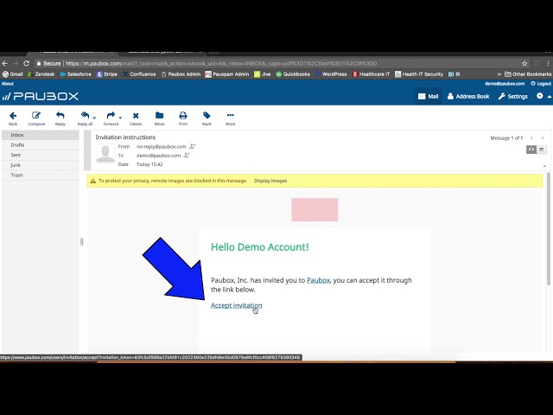Screen dimensions: 553x415
Task: Open the Sent folder
Action: pyautogui.click(x=41, y=155)
